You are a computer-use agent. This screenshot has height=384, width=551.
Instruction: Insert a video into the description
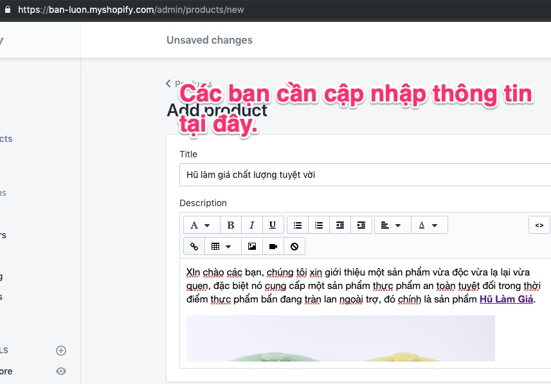point(273,246)
